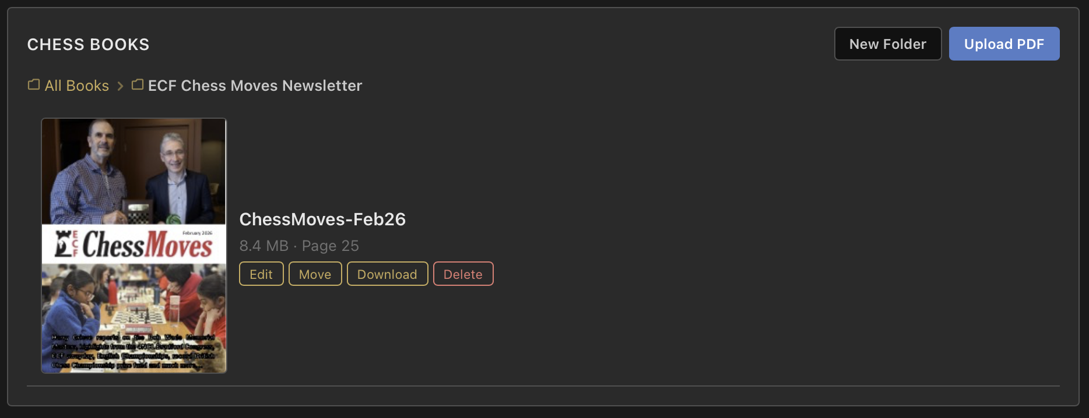The image size is (1089, 418).
Task: Click the breadcrumb chevron separator arrow
Action: (121, 86)
